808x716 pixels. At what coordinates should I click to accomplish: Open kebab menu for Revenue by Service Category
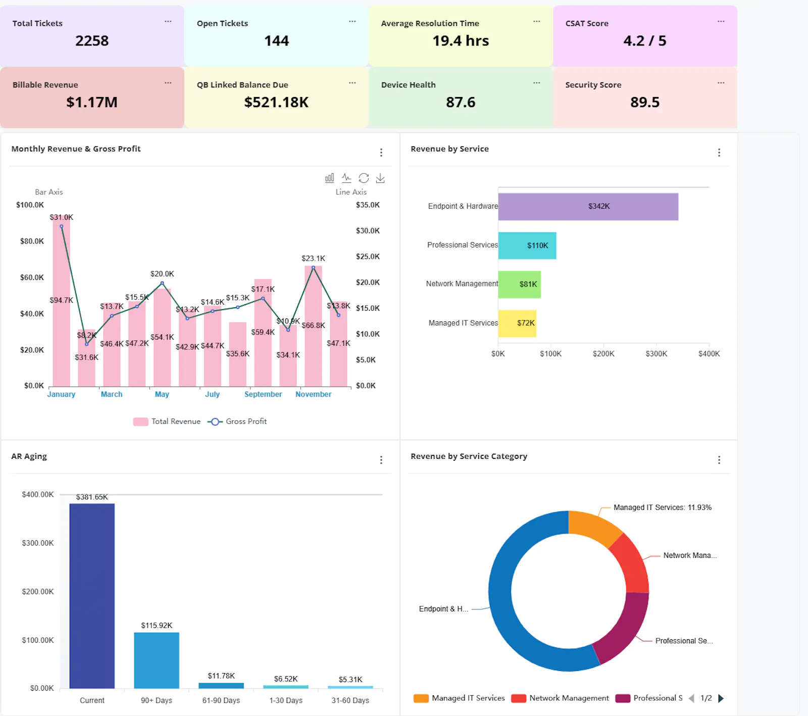tap(719, 460)
